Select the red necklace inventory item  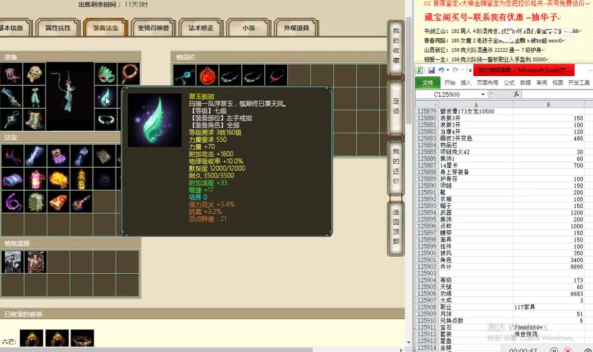(276, 75)
